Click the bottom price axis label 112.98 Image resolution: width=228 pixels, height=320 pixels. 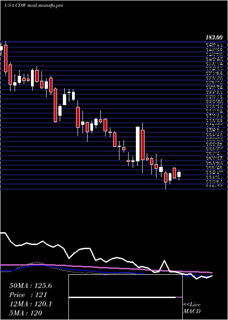click(214, 185)
